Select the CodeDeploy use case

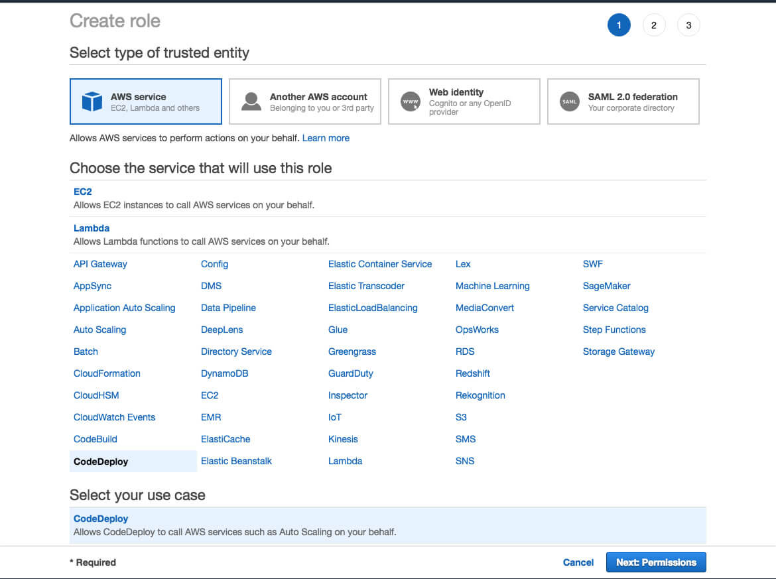[x=387, y=525]
